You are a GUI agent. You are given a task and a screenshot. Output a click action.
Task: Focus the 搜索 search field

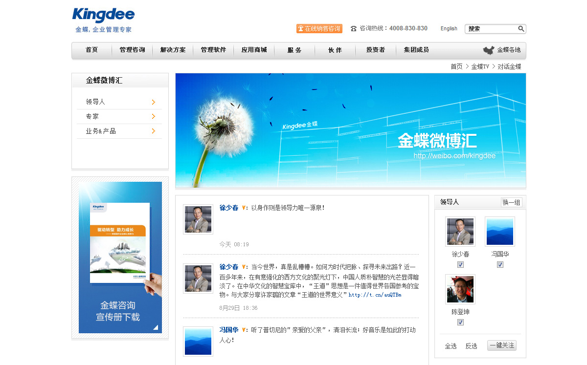491,29
